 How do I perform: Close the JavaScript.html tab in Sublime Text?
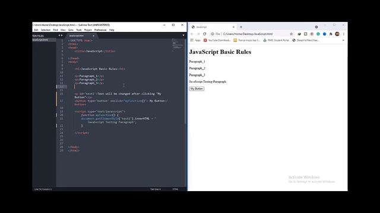94,35
